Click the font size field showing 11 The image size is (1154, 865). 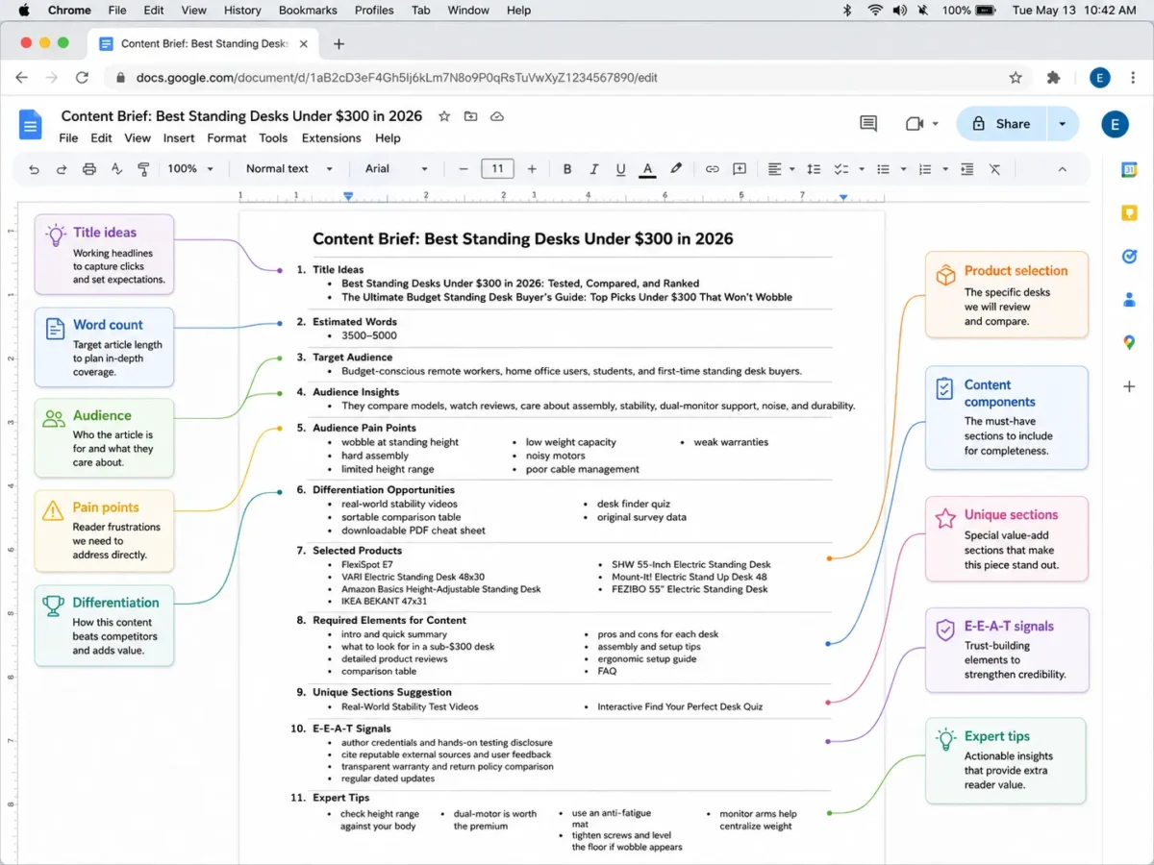pos(497,169)
